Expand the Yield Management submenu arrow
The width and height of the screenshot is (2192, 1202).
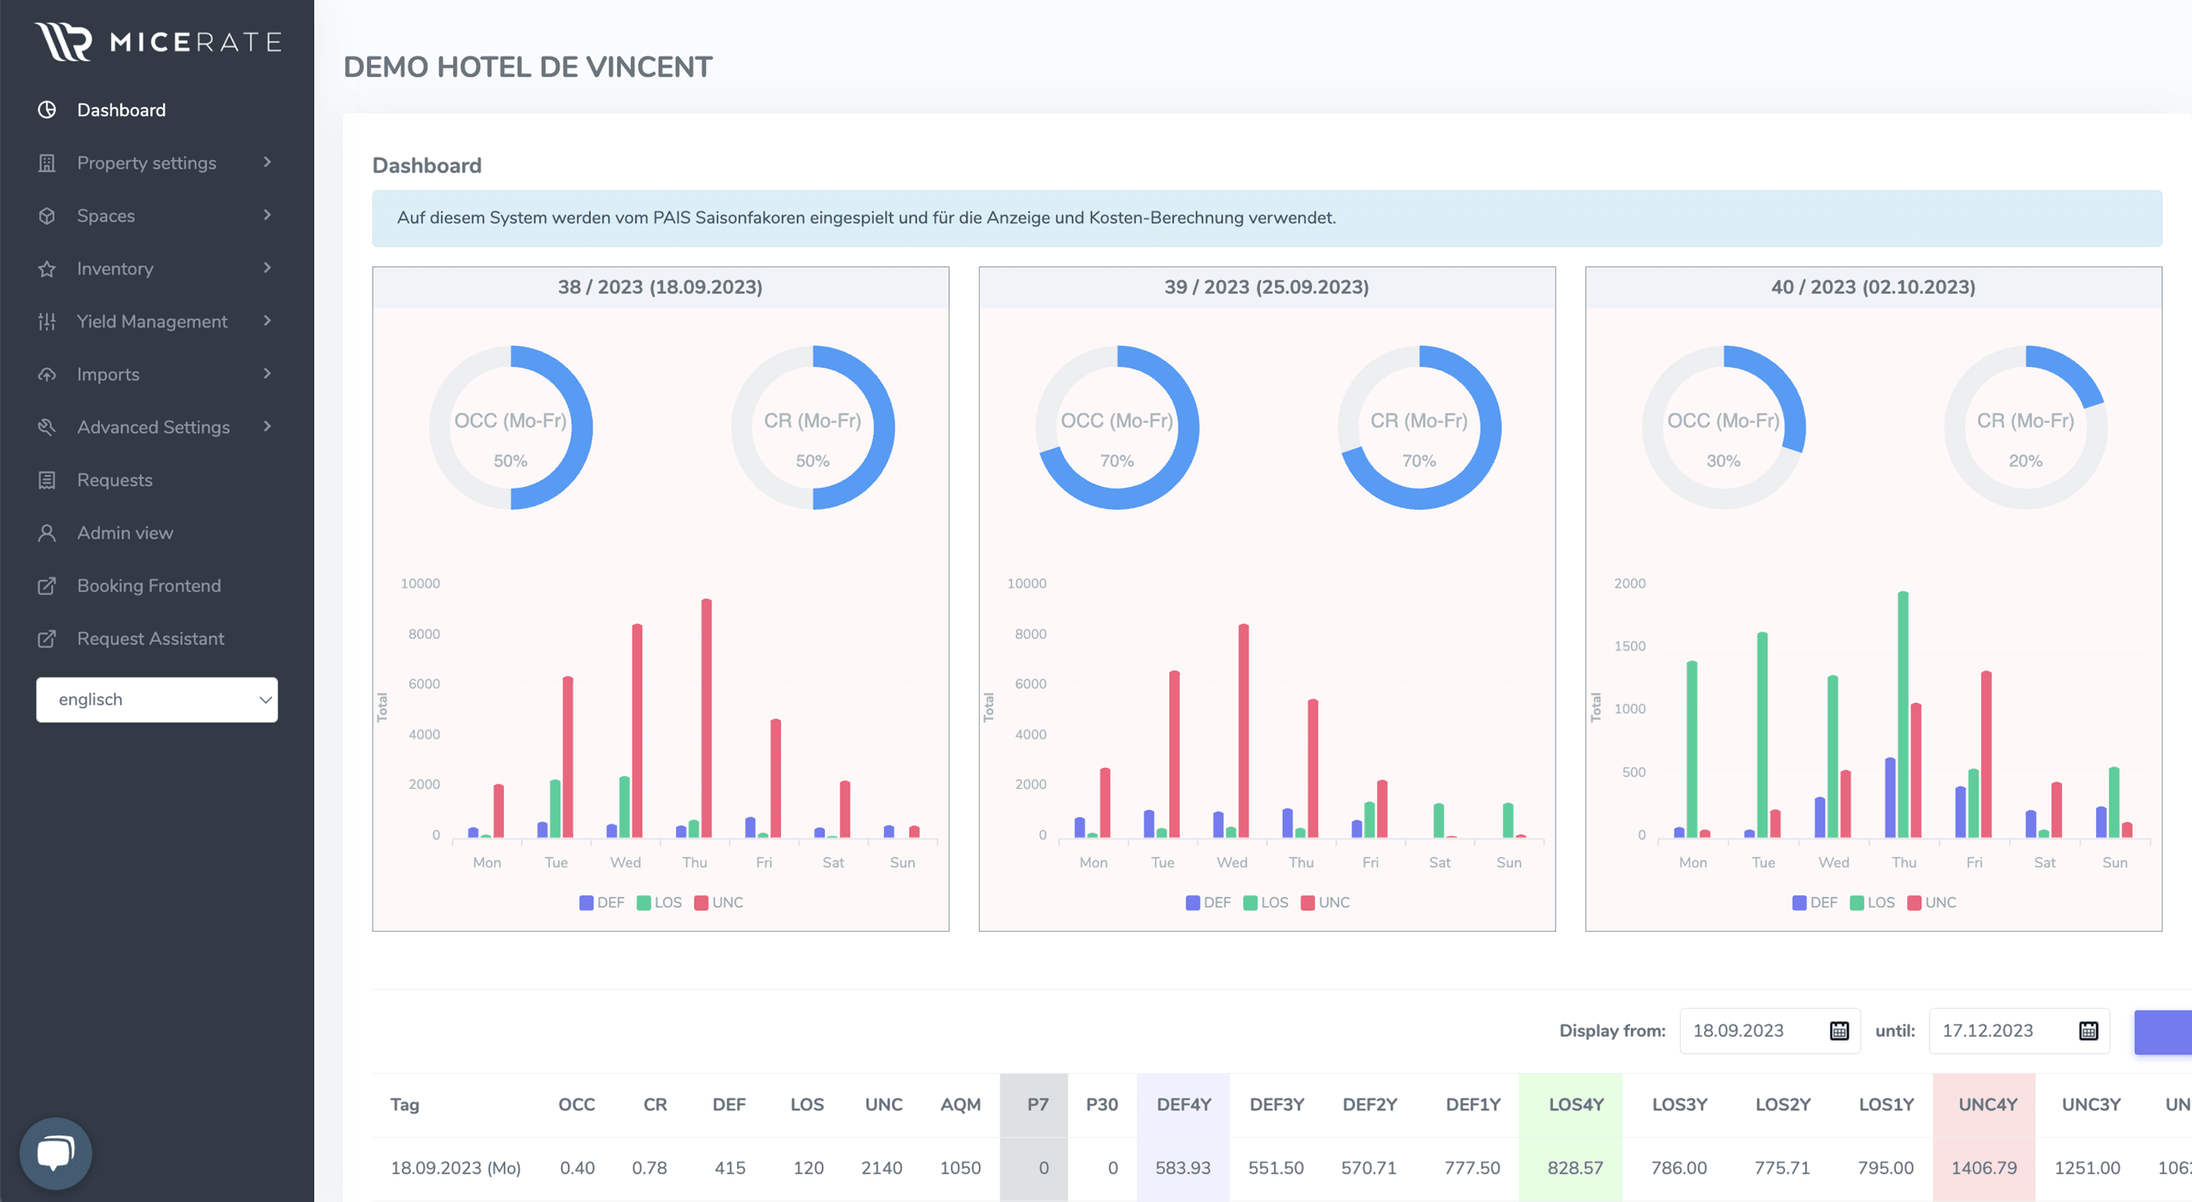pos(267,321)
